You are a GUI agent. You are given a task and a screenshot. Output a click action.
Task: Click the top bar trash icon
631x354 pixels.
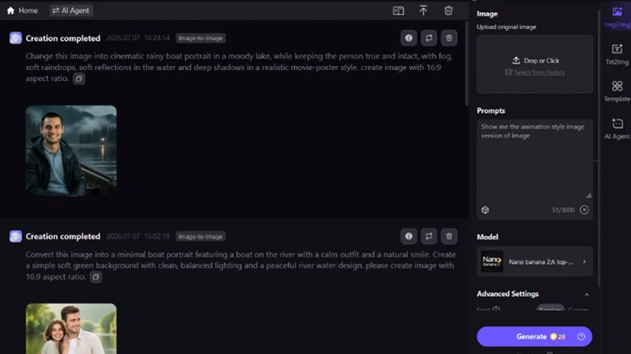coord(448,10)
